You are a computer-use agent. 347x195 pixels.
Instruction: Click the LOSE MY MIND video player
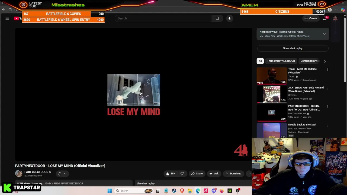134,94
